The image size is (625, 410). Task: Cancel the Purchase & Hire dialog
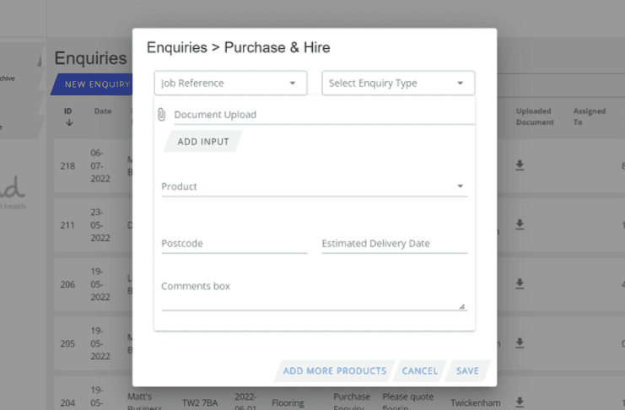coord(419,371)
